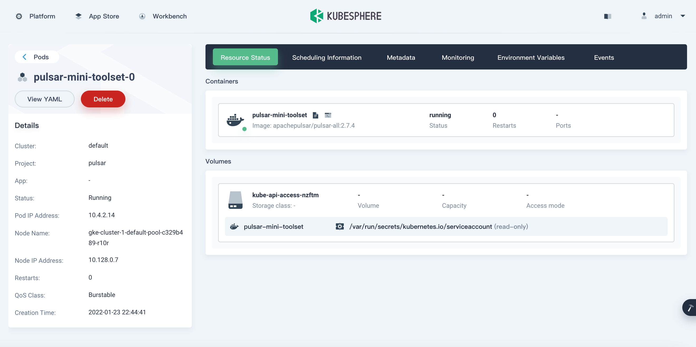Open the container logs for pulsar-mini-toolset
This screenshot has height=347, width=696.
[315, 115]
